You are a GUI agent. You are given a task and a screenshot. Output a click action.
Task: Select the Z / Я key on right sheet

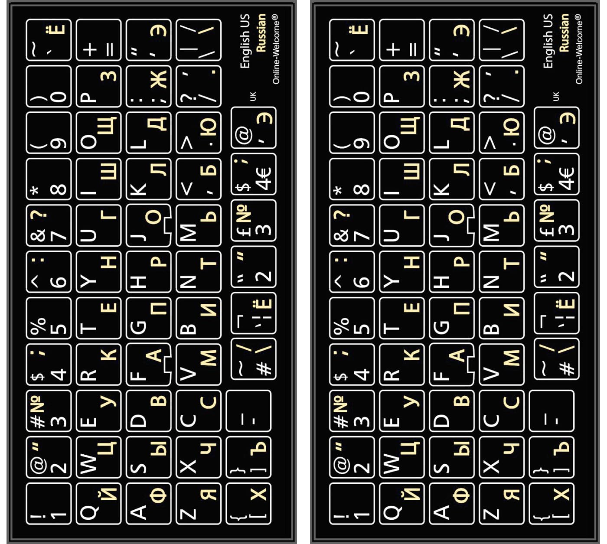[x=502, y=503]
